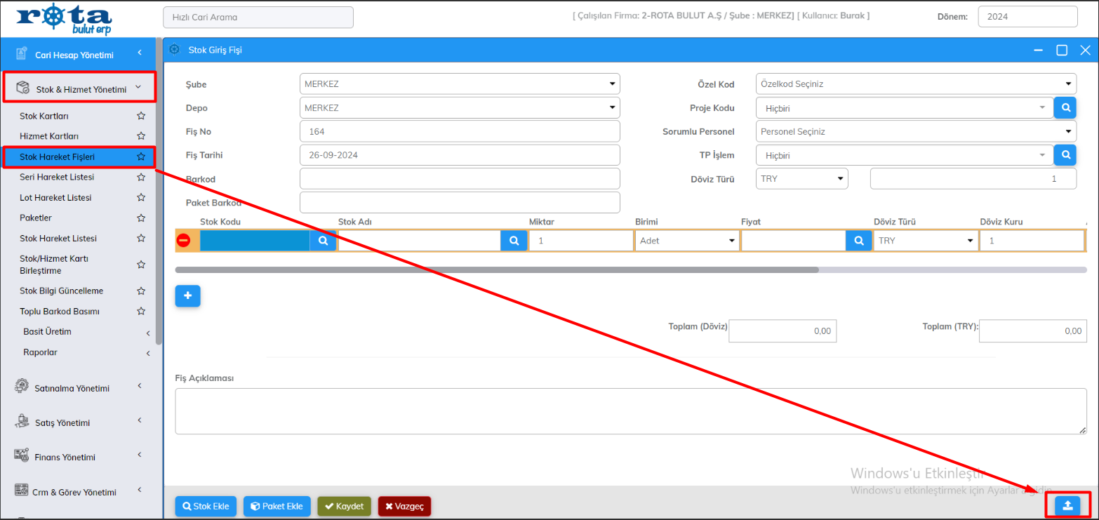Click the Stok Adı search magnifier
Viewport: 1099px width, 520px height.
[514, 241]
